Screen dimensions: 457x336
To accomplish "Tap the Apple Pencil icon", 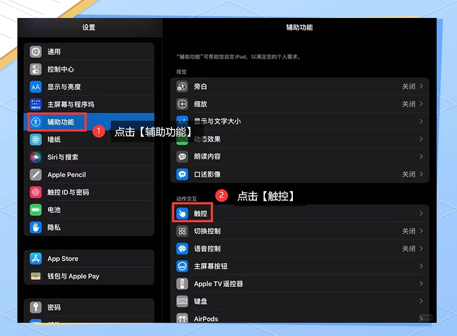I will [x=35, y=174].
